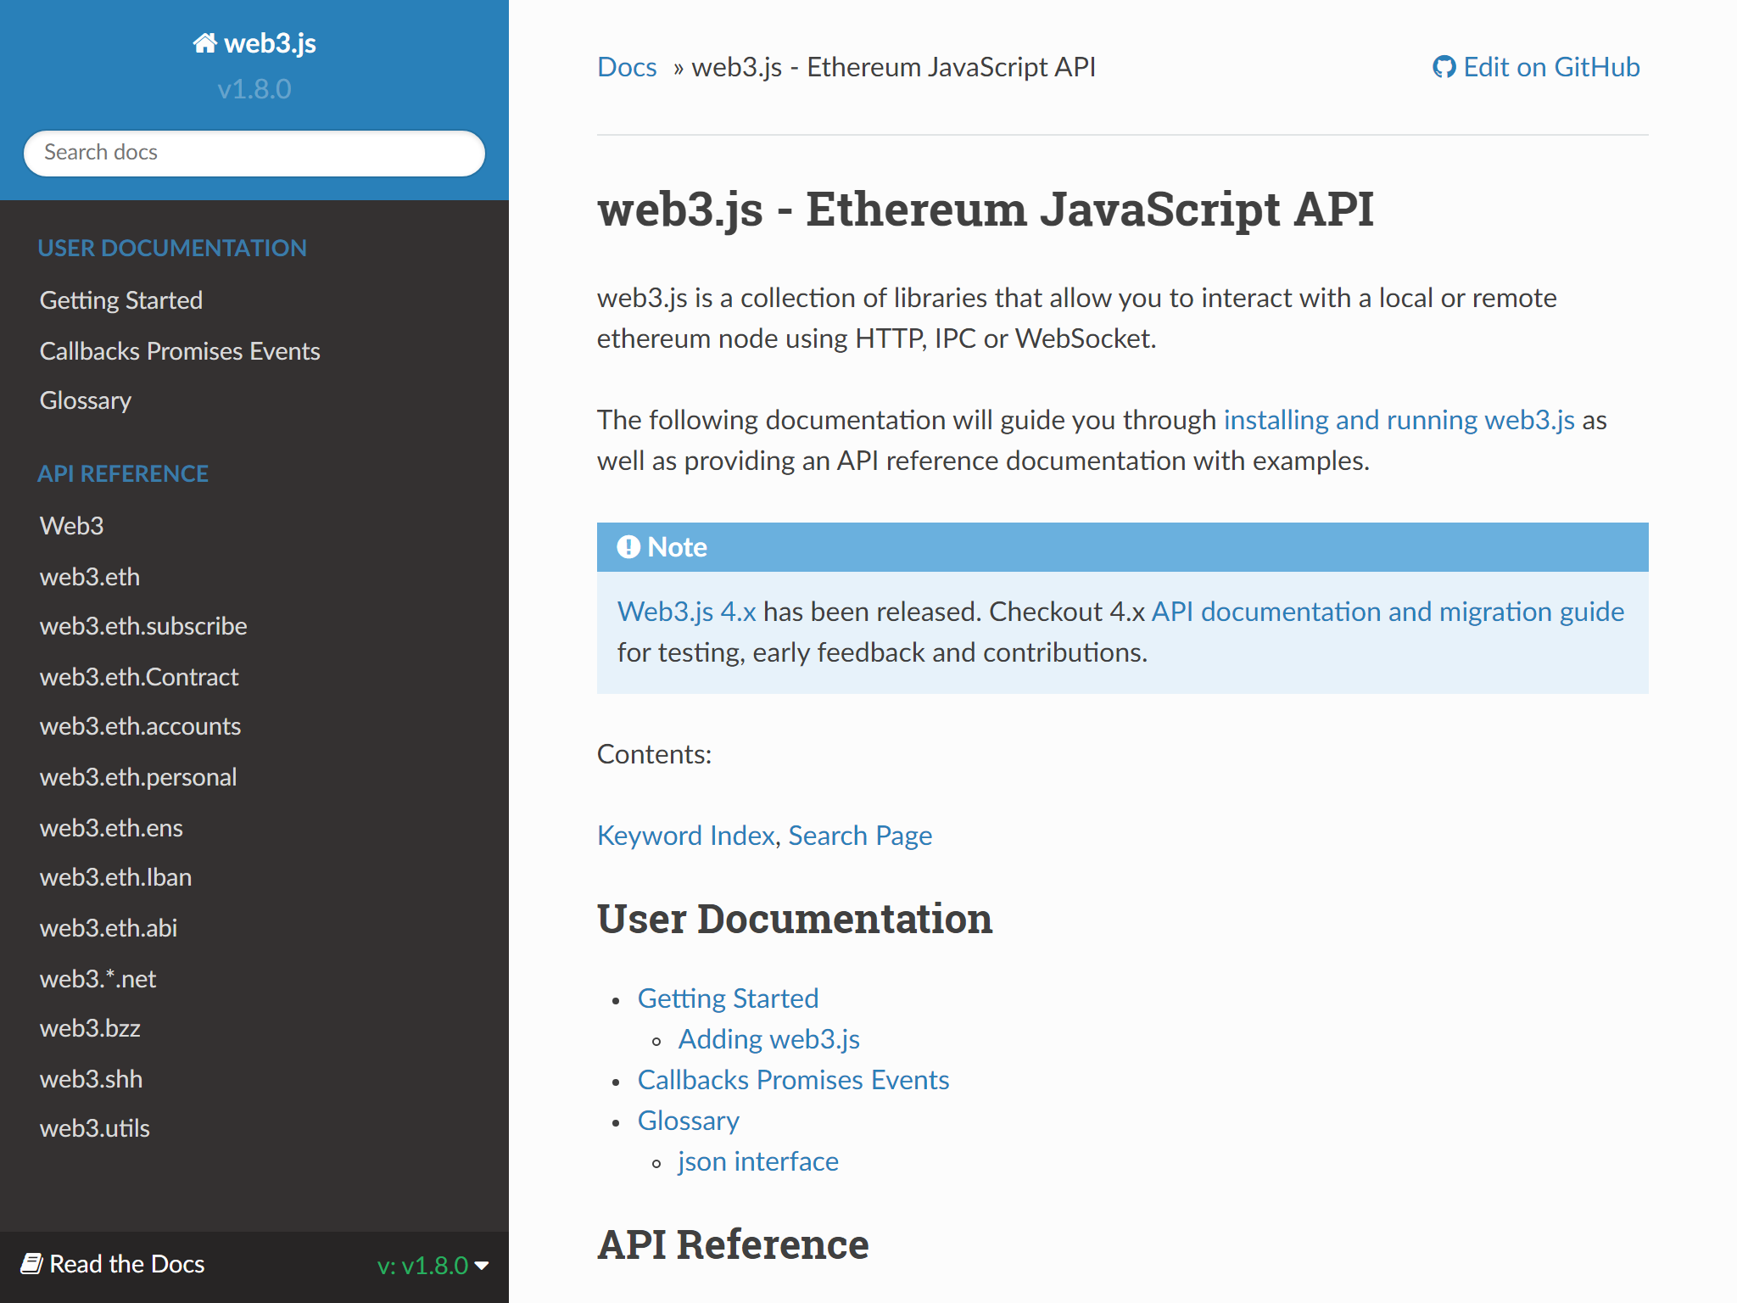Viewport: 1737px width, 1303px height.
Task: Select Getting Started under User Documentation
Action: [x=728, y=998]
